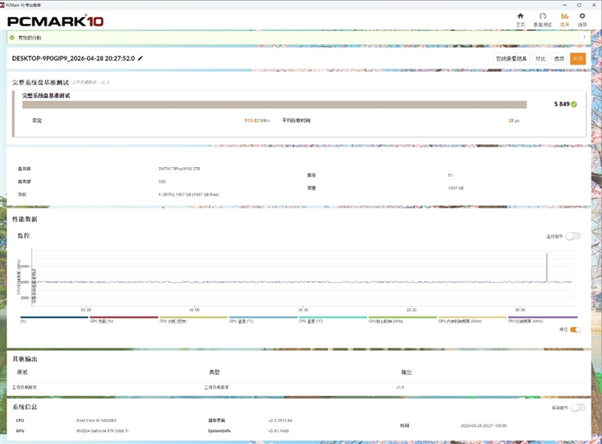
Task: Click the pencil icon to rename result
Action: click(141, 58)
